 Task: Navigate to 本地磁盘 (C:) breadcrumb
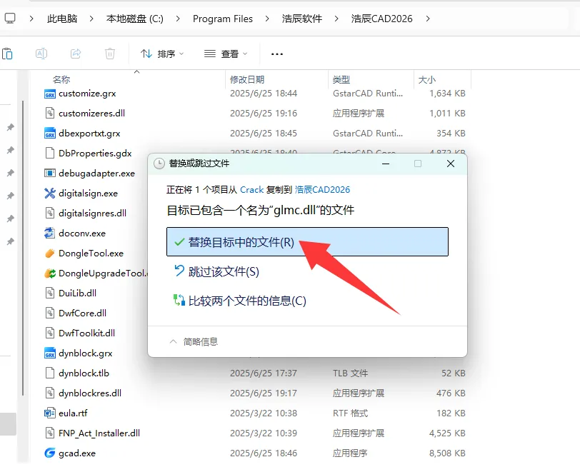pos(135,19)
